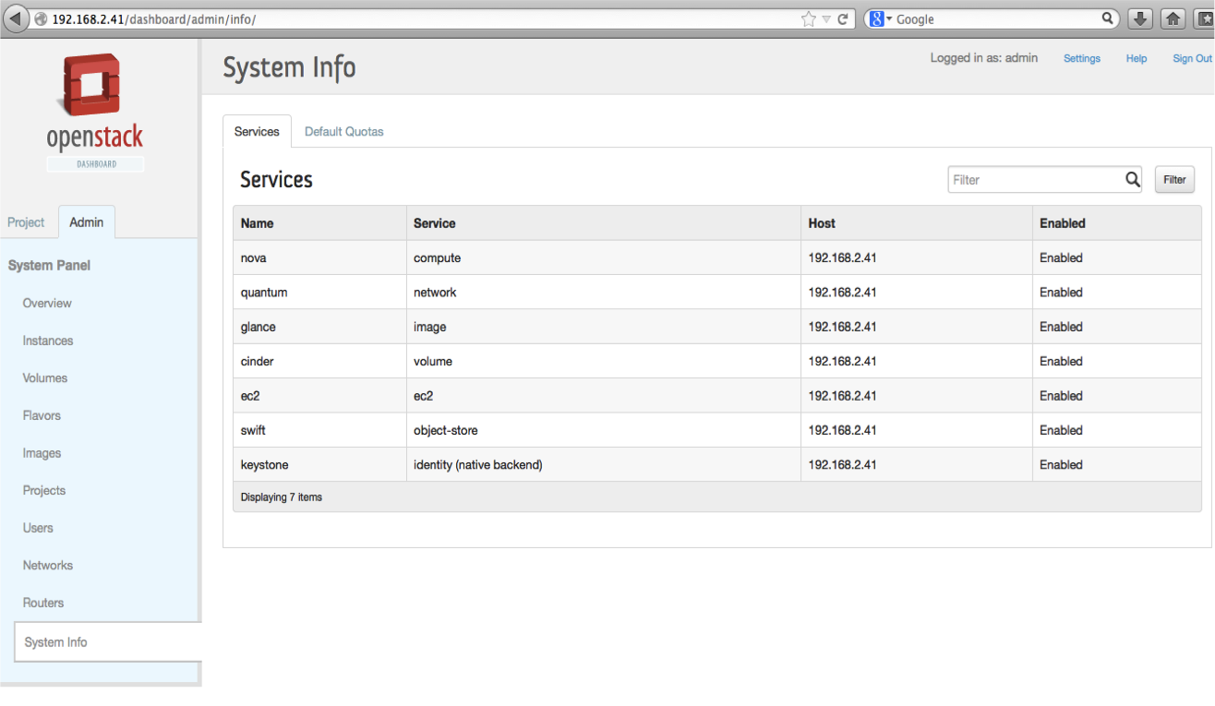Image resolution: width=1215 pixels, height=706 pixels.
Task: Click the keystone service name cell
Action: [319, 465]
